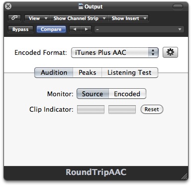
Task: Close the Output plugin window
Action: (8, 6)
